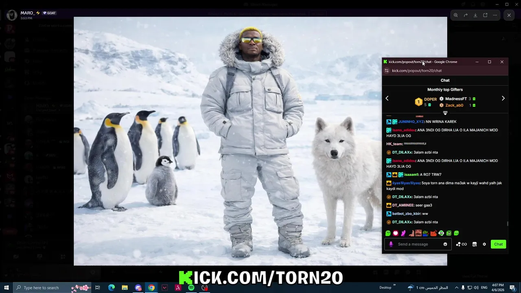The width and height of the screenshot is (521, 293).
Task: Click username batbot_zbo_kbir in chat
Action: click(x=406, y=214)
